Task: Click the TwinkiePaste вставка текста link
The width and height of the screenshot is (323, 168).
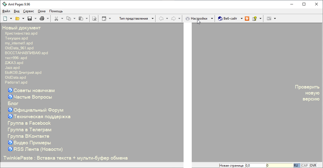Action: coord(66,158)
